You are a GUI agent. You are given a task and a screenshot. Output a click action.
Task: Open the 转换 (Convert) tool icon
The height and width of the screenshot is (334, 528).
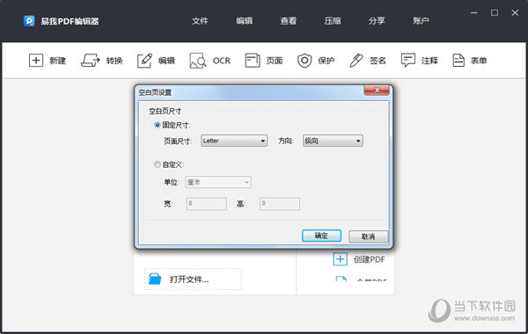coord(91,61)
